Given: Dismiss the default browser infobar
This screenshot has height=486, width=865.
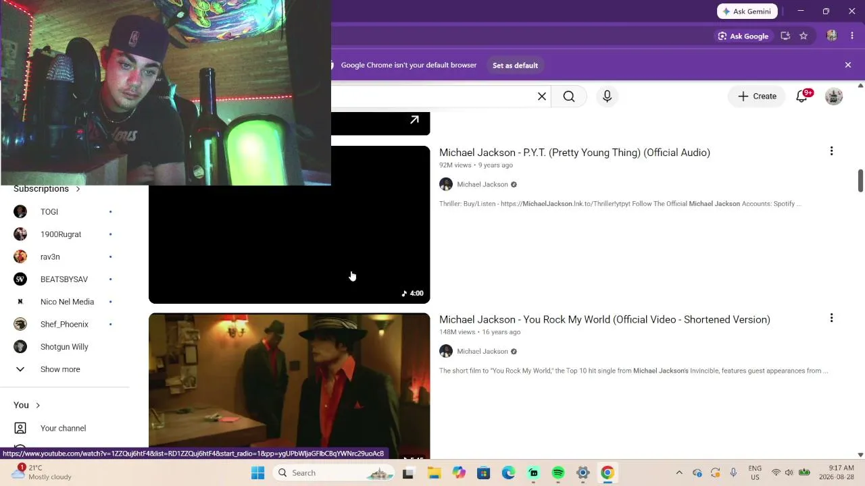Looking at the screenshot, I should 848,65.
